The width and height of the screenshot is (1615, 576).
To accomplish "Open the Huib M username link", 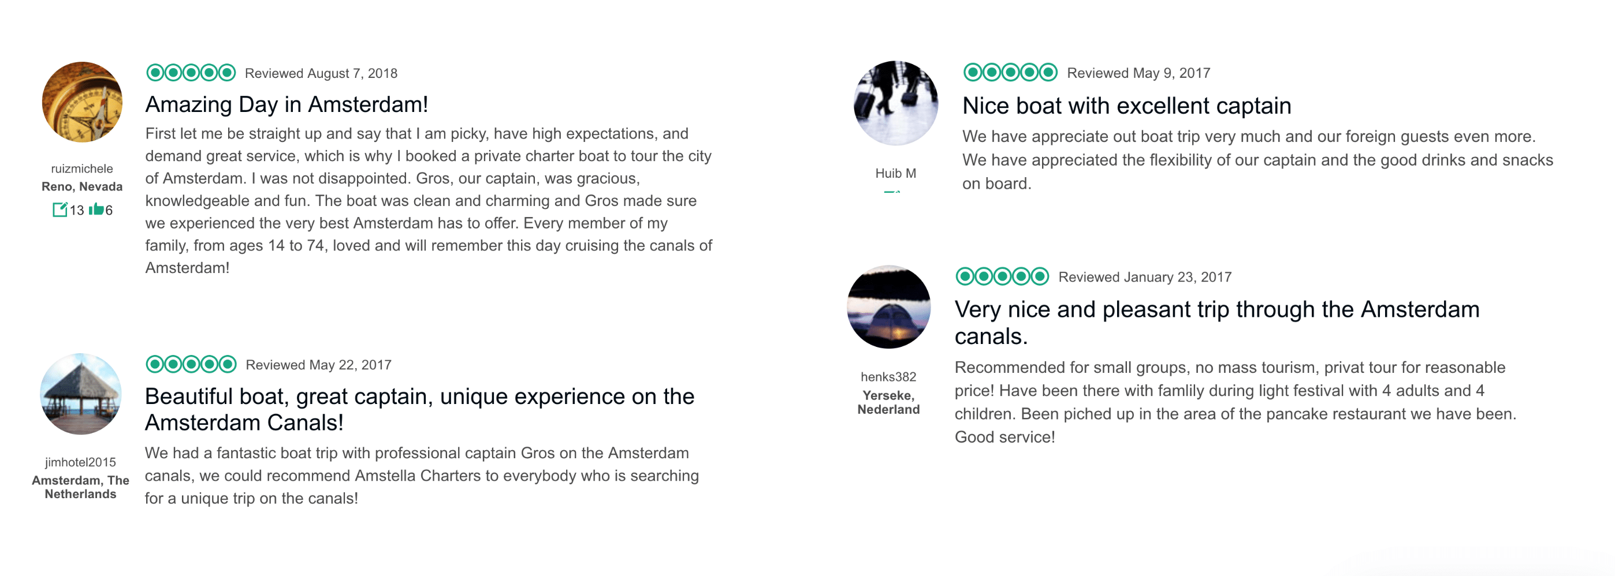I will click(895, 173).
